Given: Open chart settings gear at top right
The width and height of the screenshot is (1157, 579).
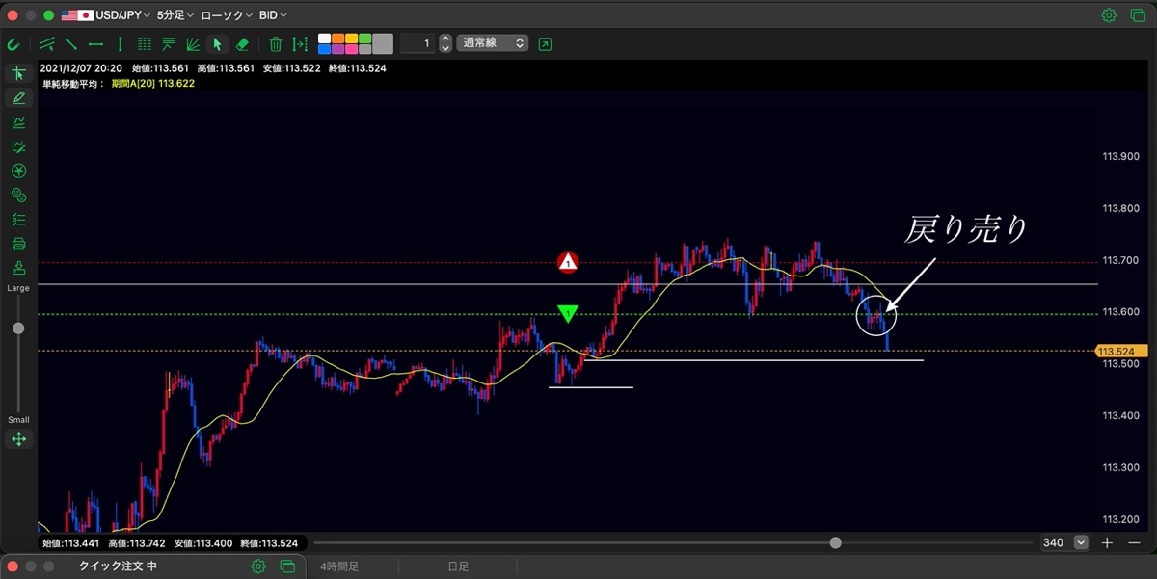Looking at the screenshot, I should [1109, 15].
